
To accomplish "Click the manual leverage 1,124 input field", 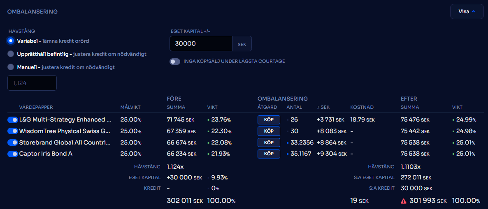I will click(32, 83).
